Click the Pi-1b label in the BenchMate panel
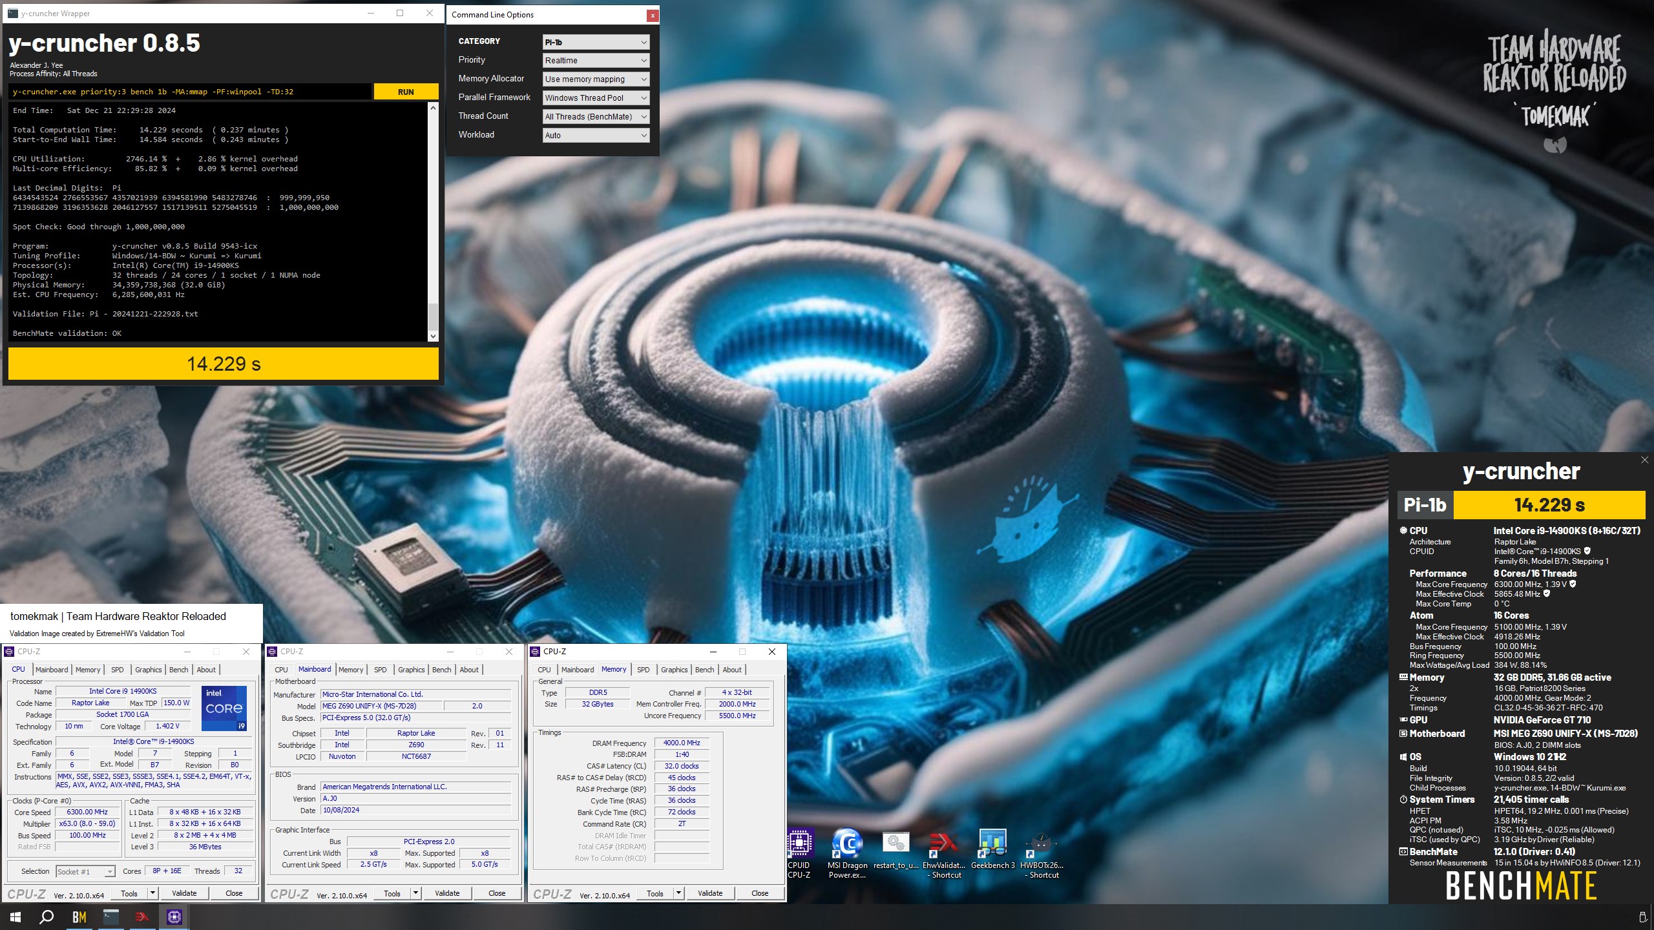The height and width of the screenshot is (930, 1654). 1425,504
